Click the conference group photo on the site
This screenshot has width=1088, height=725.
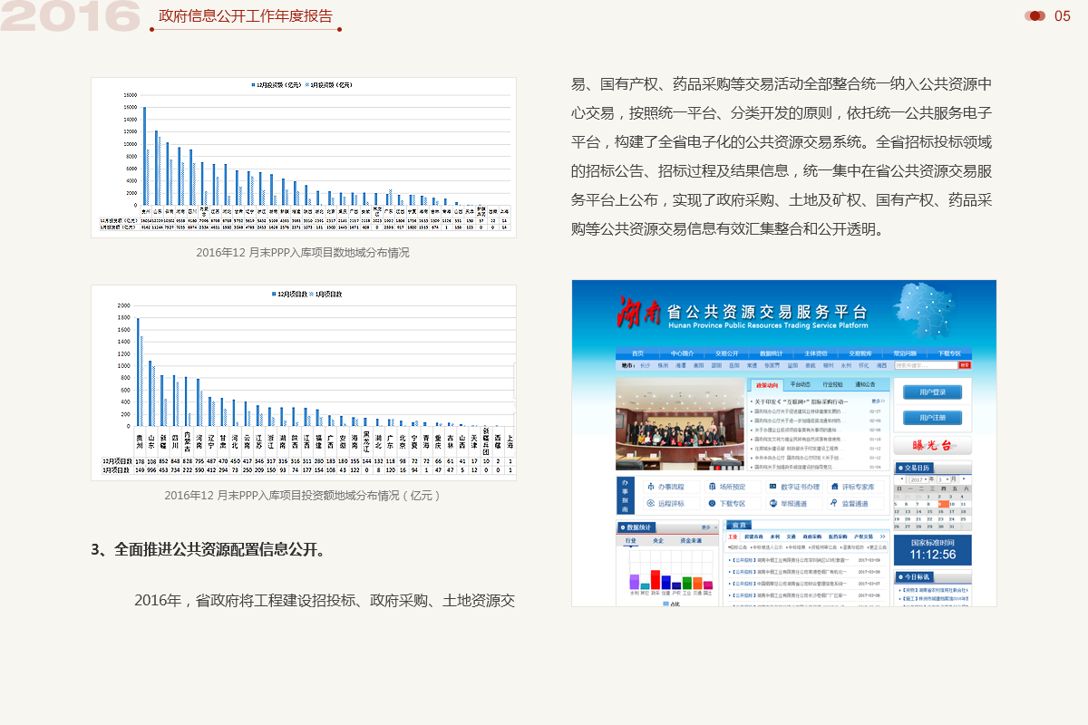(680, 424)
